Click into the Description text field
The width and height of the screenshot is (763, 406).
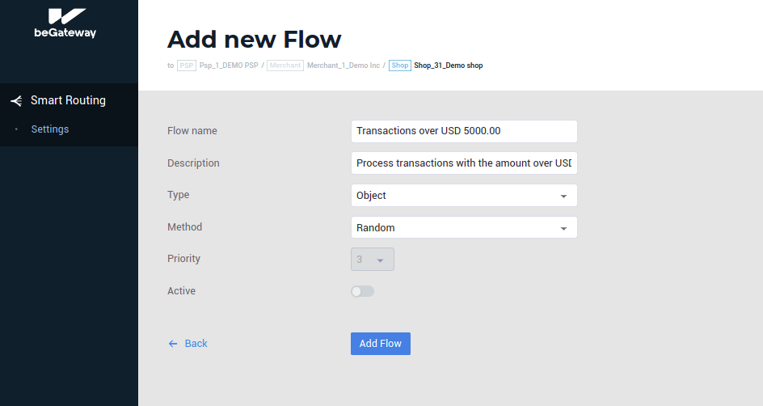point(464,163)
